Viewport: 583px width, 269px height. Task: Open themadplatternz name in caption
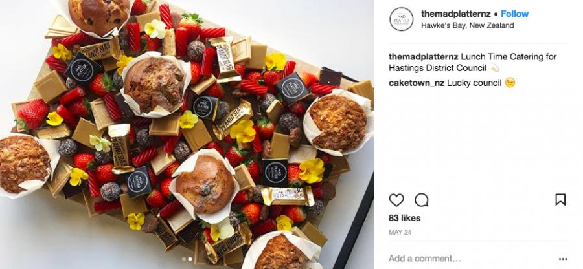tap(423, 57)
